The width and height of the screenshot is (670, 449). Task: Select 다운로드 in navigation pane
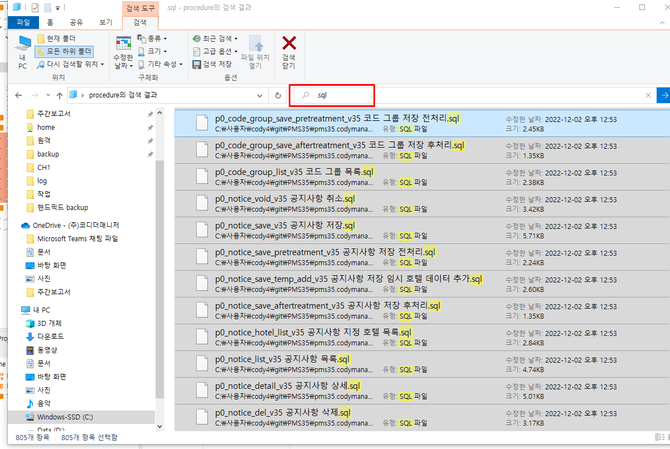pos(50,336)
